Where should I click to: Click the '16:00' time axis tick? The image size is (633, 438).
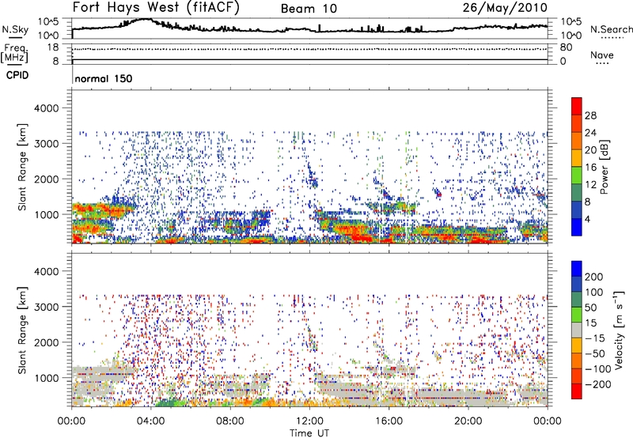(x=389, y=421)
